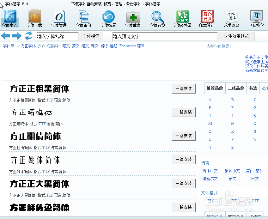268x219 pixels.
Task: Install 方正喵呜体 with 一键安装
Action: (x=184, y=112)
